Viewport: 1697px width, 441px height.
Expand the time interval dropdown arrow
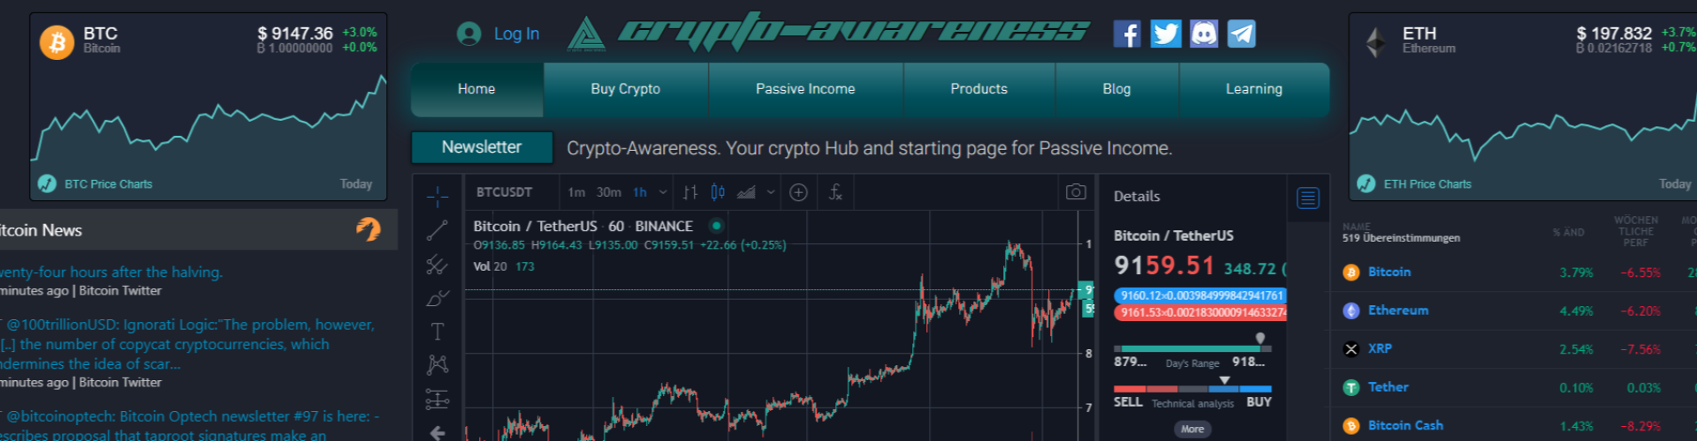pyautogui.click(x=663, y=192)
